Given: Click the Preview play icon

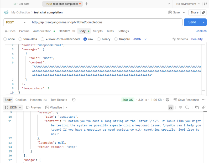Looking at the screenshot, I should tap(28, 107).
